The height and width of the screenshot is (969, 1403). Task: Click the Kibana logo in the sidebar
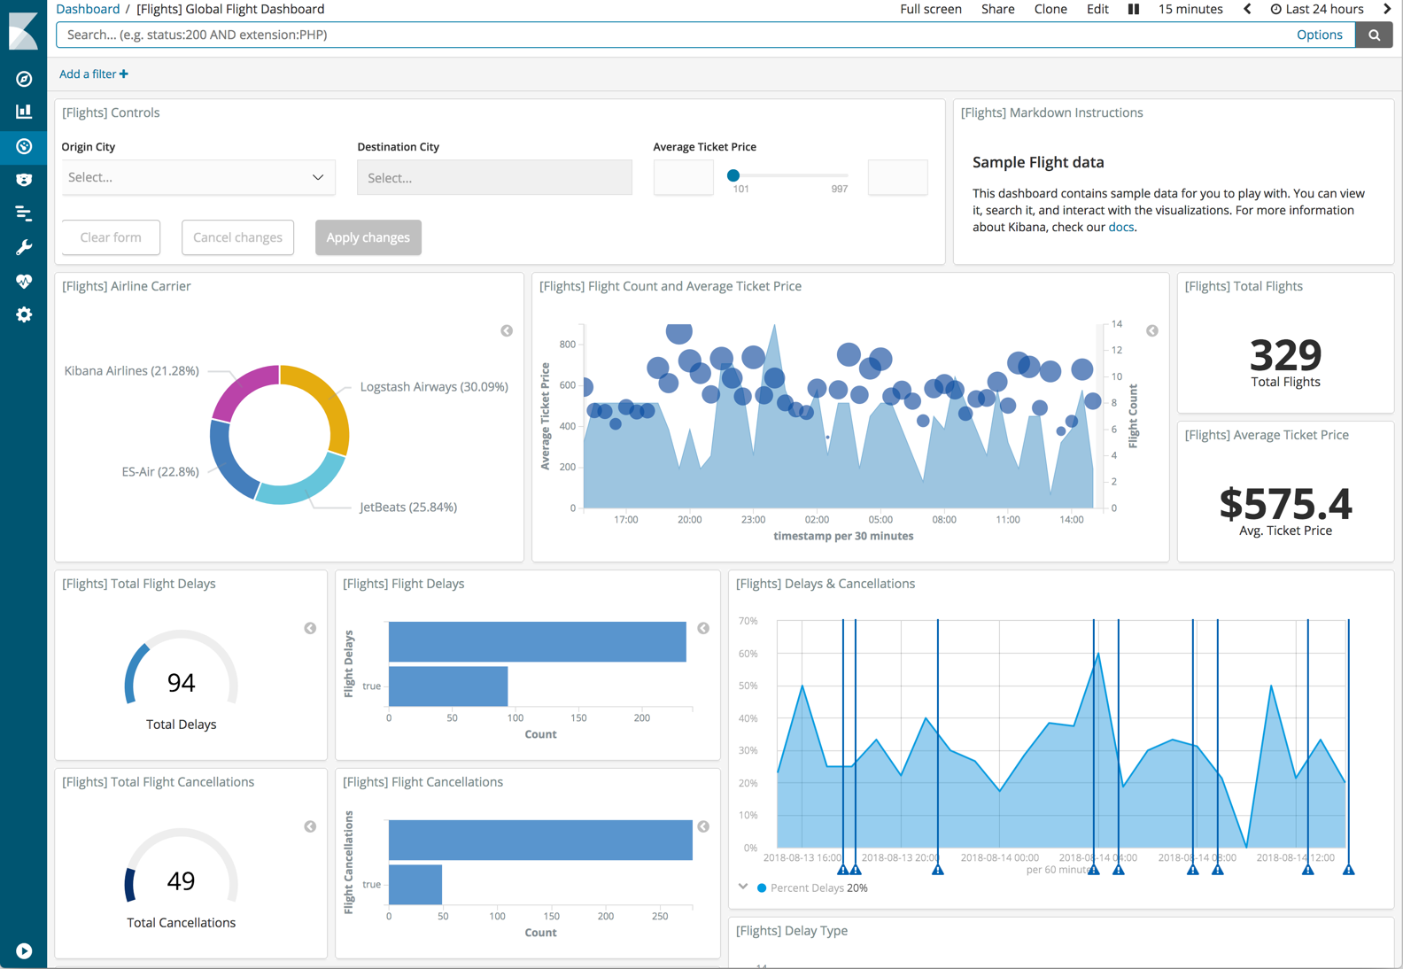coord(23,31)
